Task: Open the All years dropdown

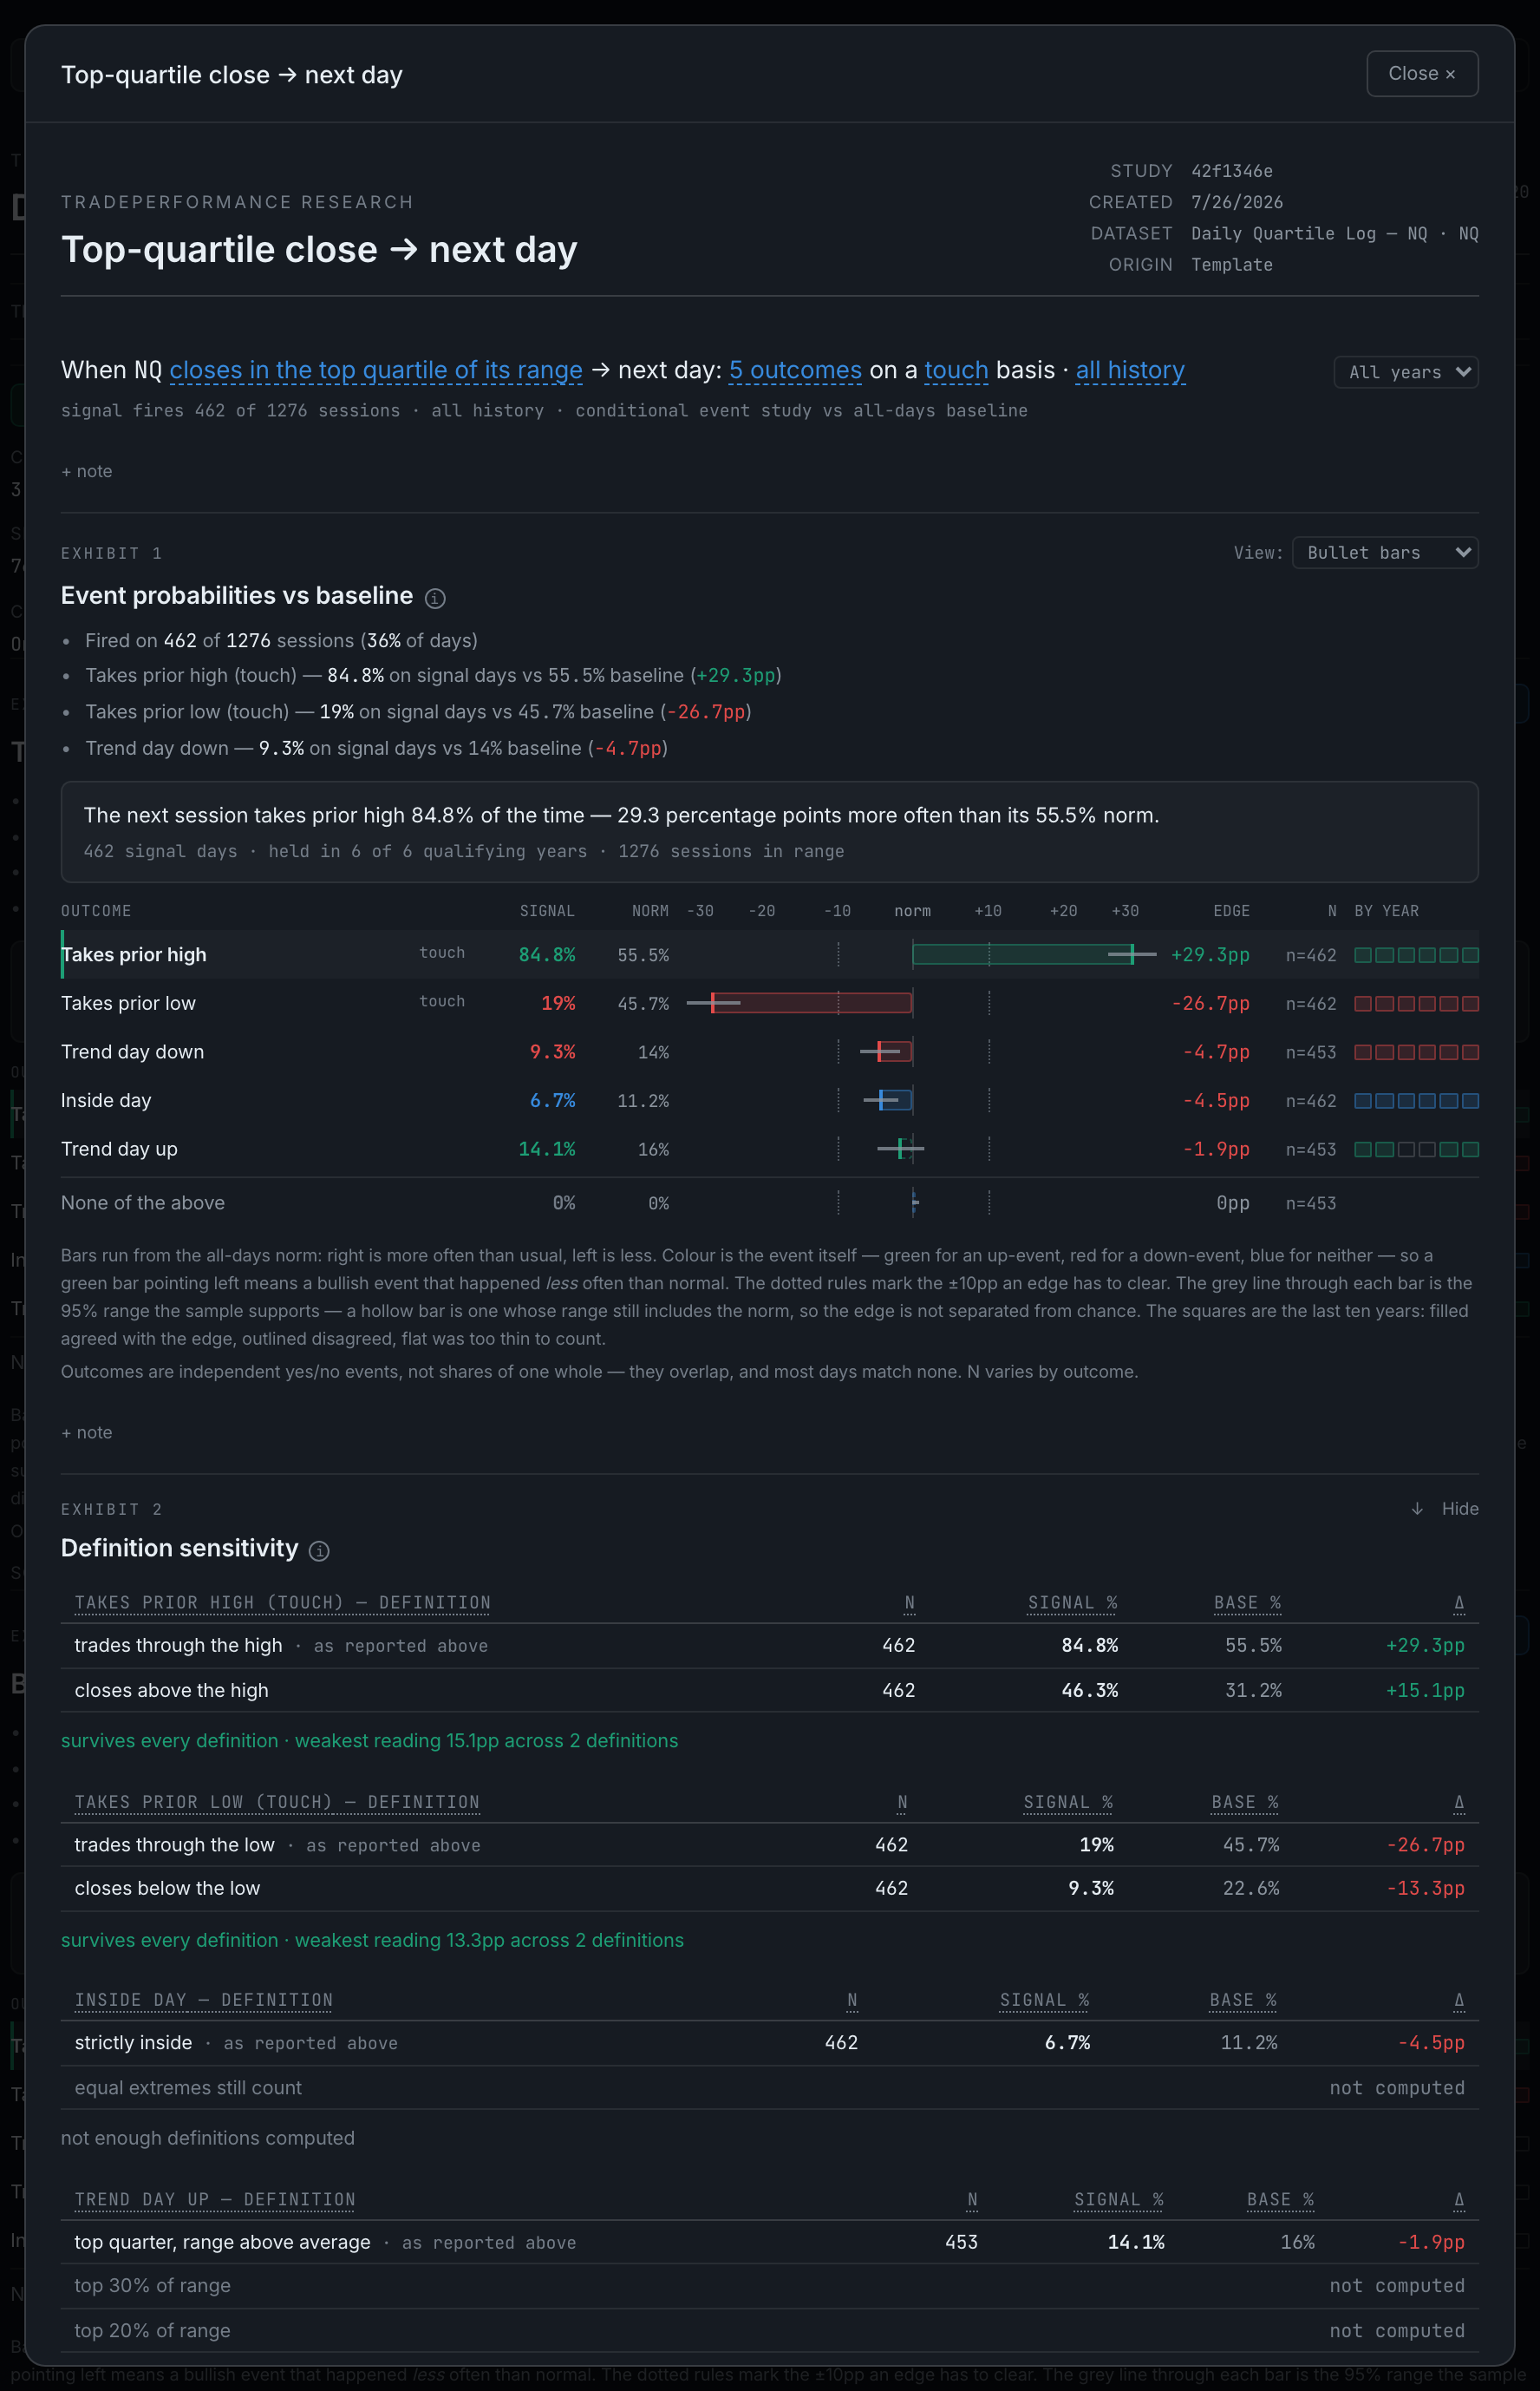Action: [x=1406, y=372]
